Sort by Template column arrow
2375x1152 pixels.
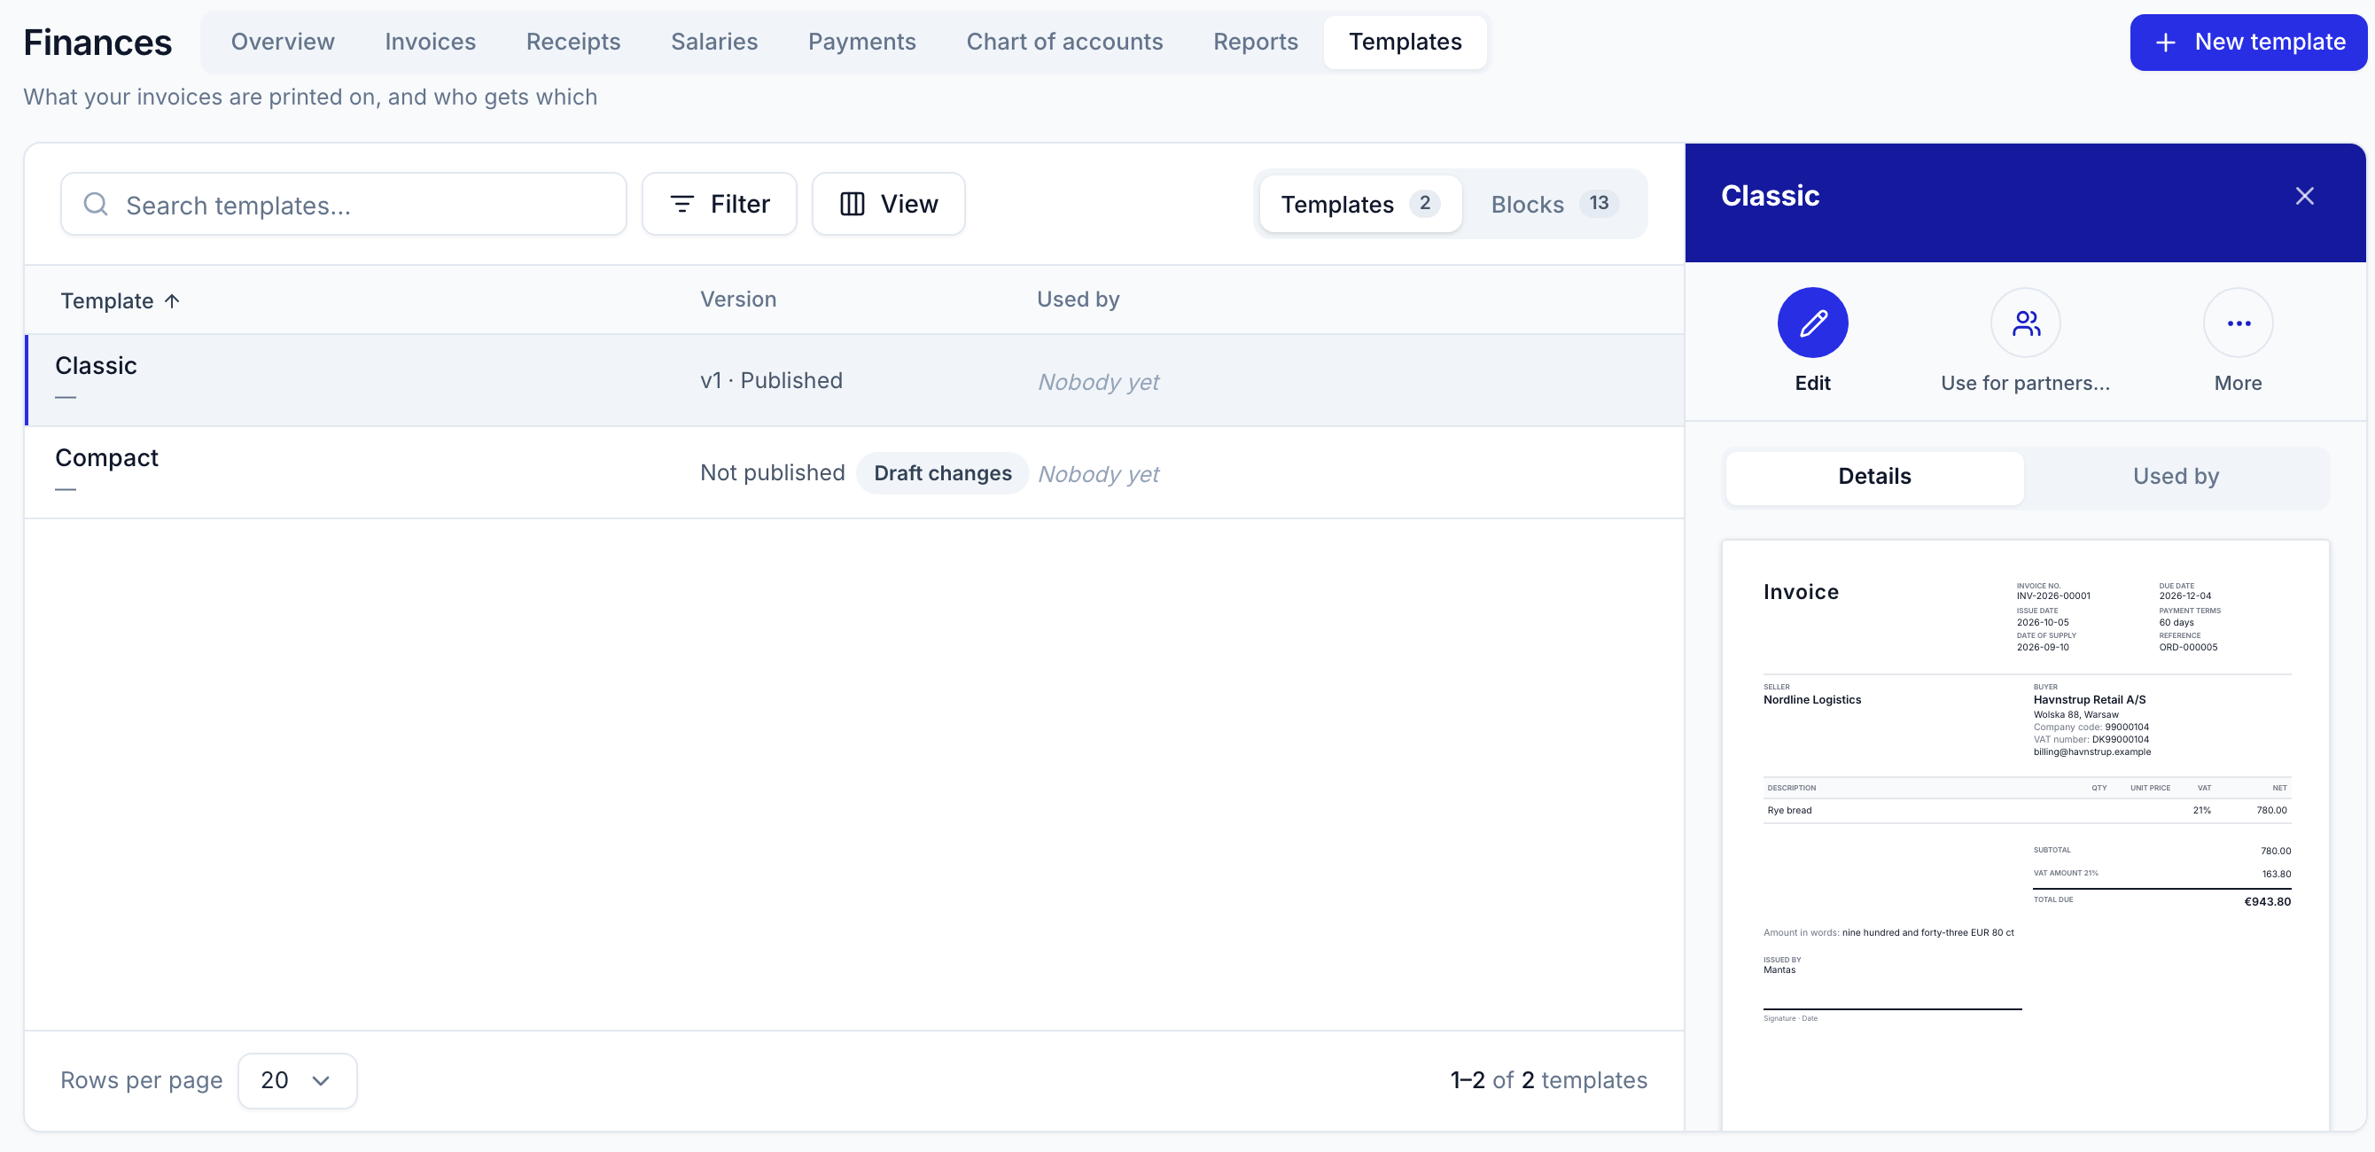pos(173,300)
